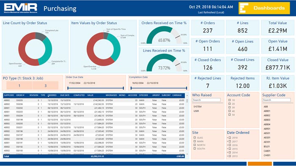Grab Order Due Date slider left handle

coord(68,88)
